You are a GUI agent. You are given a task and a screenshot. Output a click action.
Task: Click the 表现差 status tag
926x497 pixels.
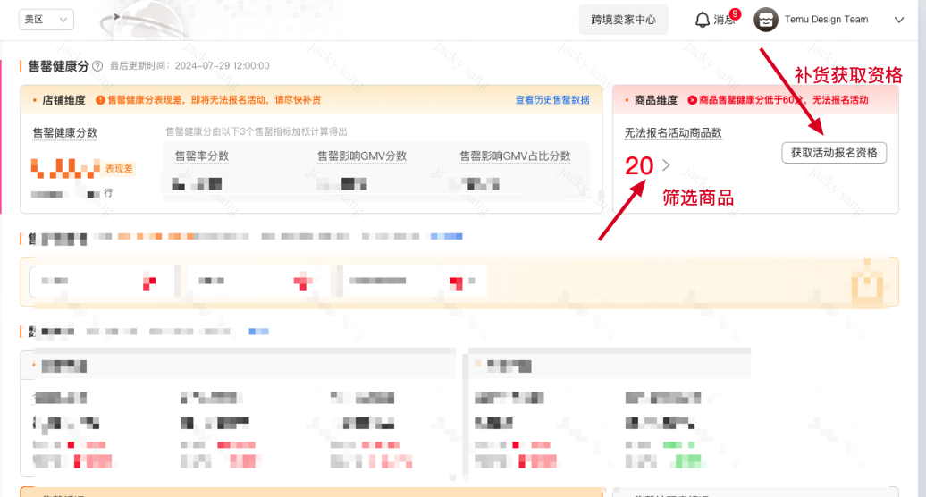point(119,169)
